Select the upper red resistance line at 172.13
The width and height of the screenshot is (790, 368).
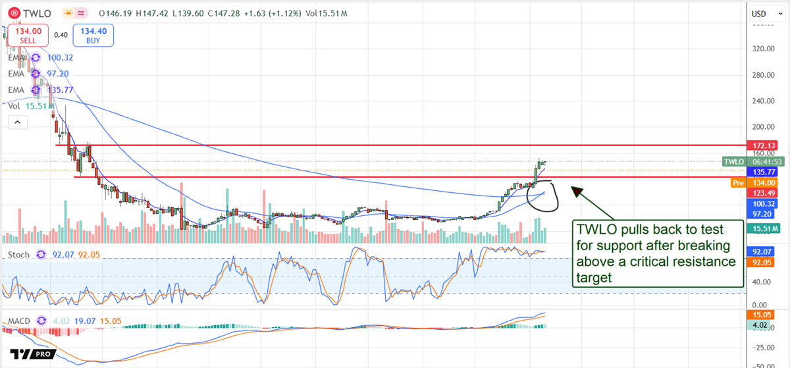(x=395, y=145)
